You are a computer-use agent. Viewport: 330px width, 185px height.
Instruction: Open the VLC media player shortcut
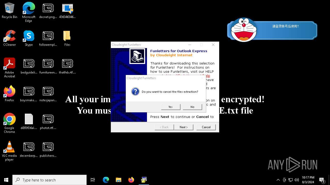[10, 151]
